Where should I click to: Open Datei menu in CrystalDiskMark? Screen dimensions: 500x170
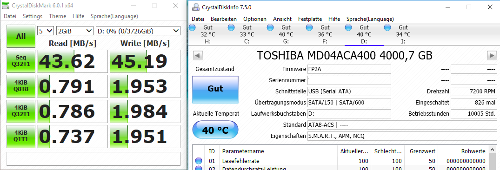(10, 16)
